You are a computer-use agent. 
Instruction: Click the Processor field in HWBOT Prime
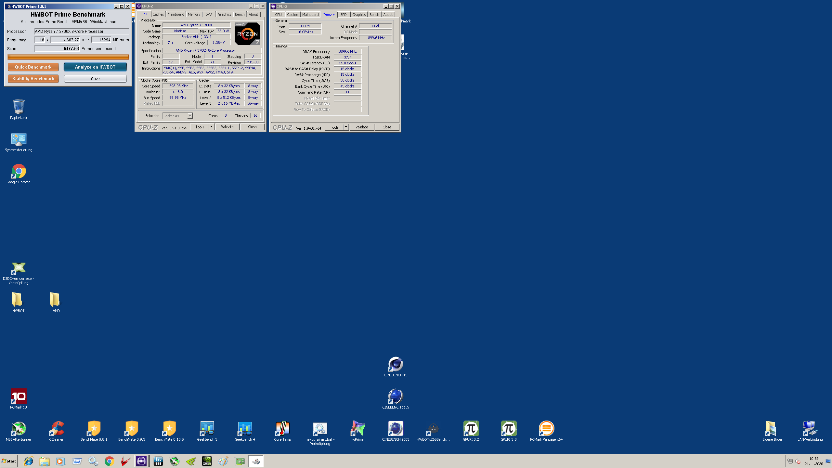click(82, 31)
